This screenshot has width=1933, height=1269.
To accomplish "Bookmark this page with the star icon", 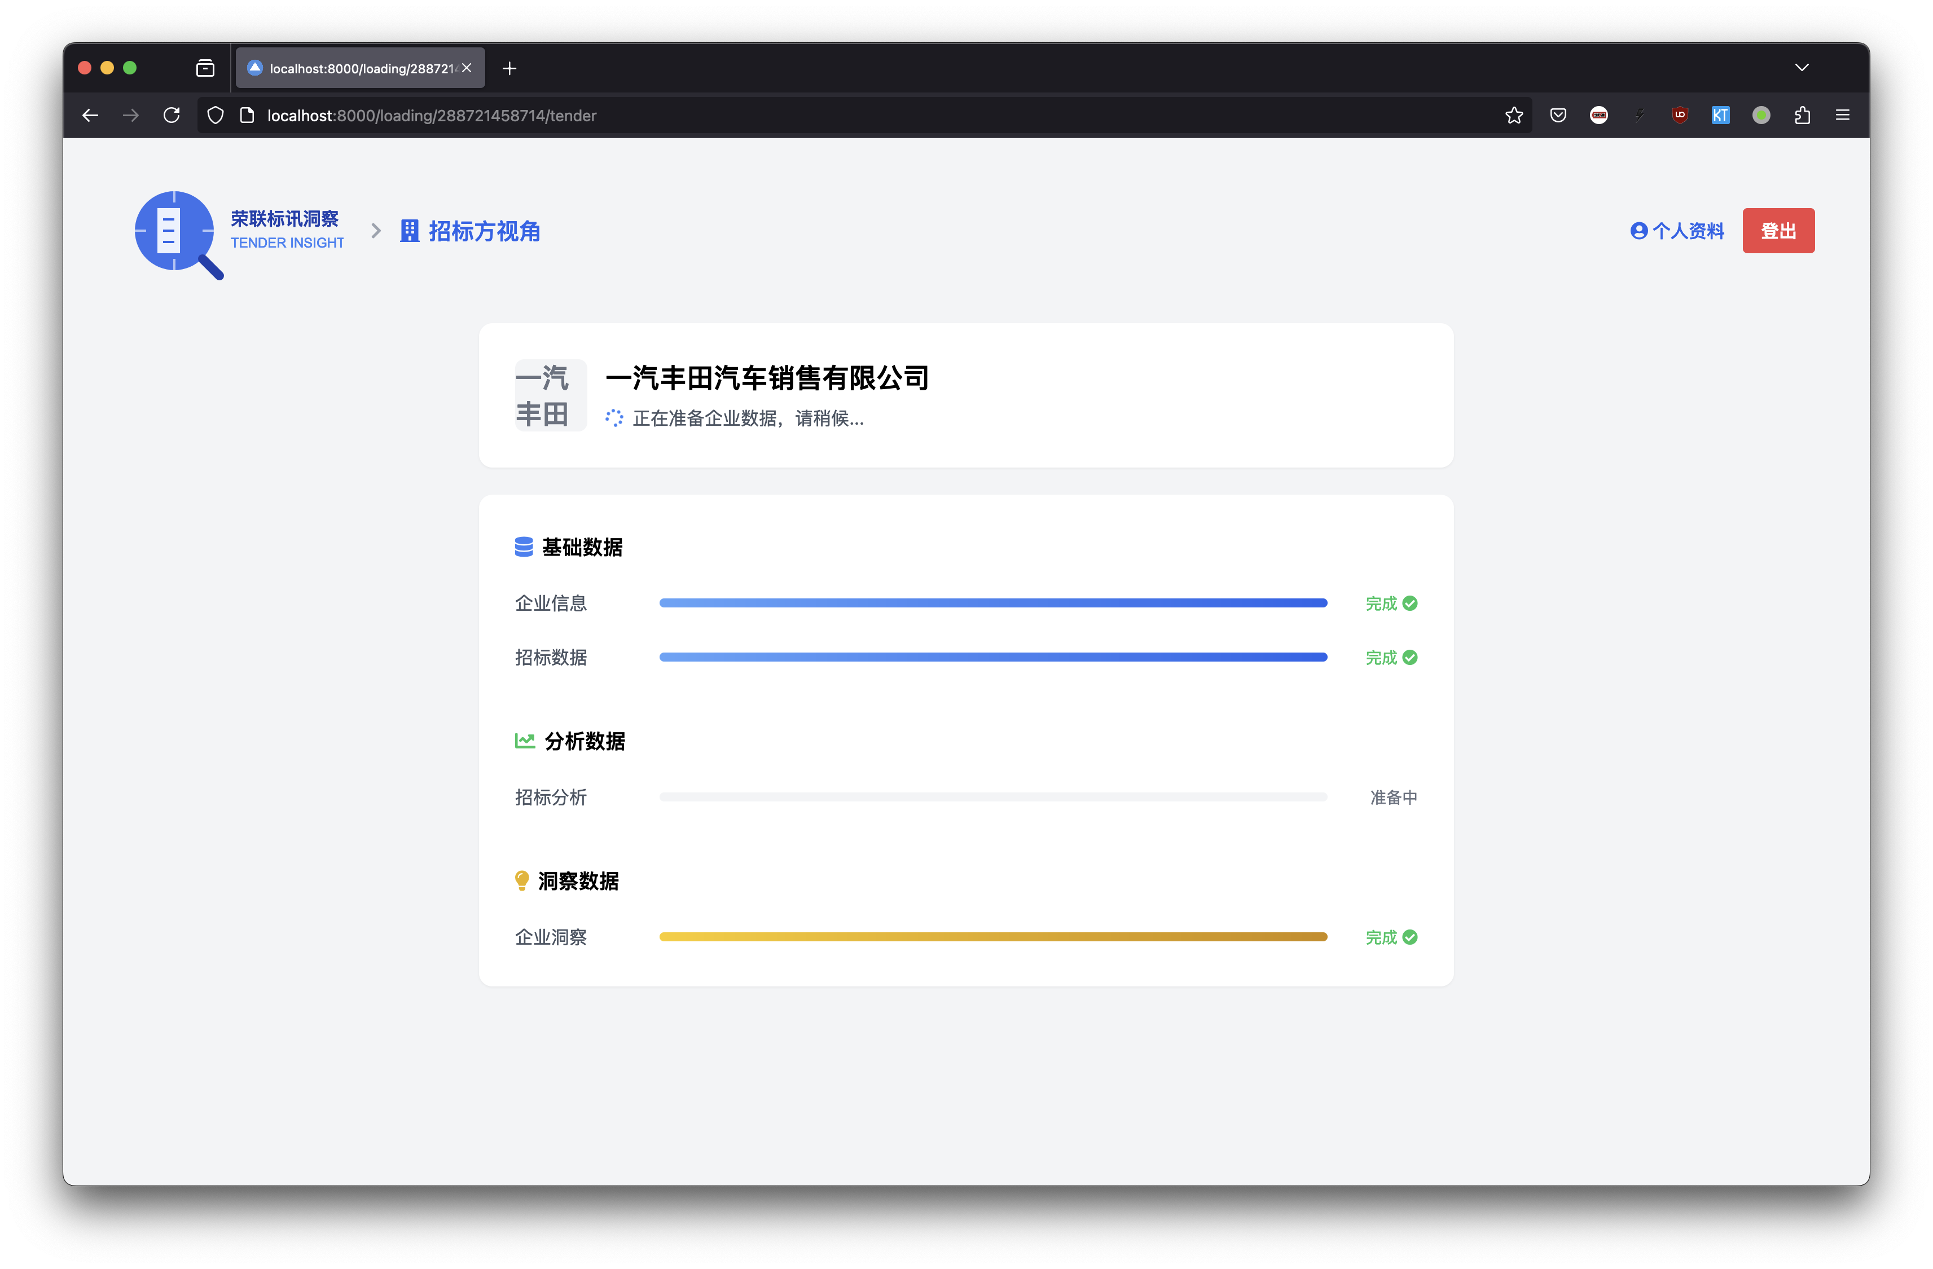I will (x=1513, y=115).
